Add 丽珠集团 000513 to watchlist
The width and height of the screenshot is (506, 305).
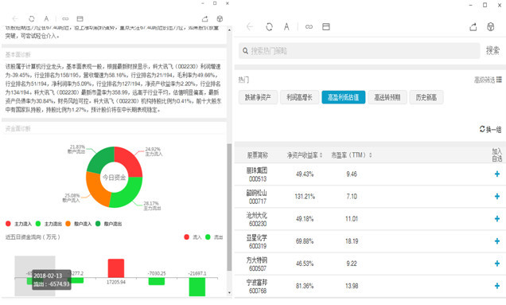(x=497, y=174)
